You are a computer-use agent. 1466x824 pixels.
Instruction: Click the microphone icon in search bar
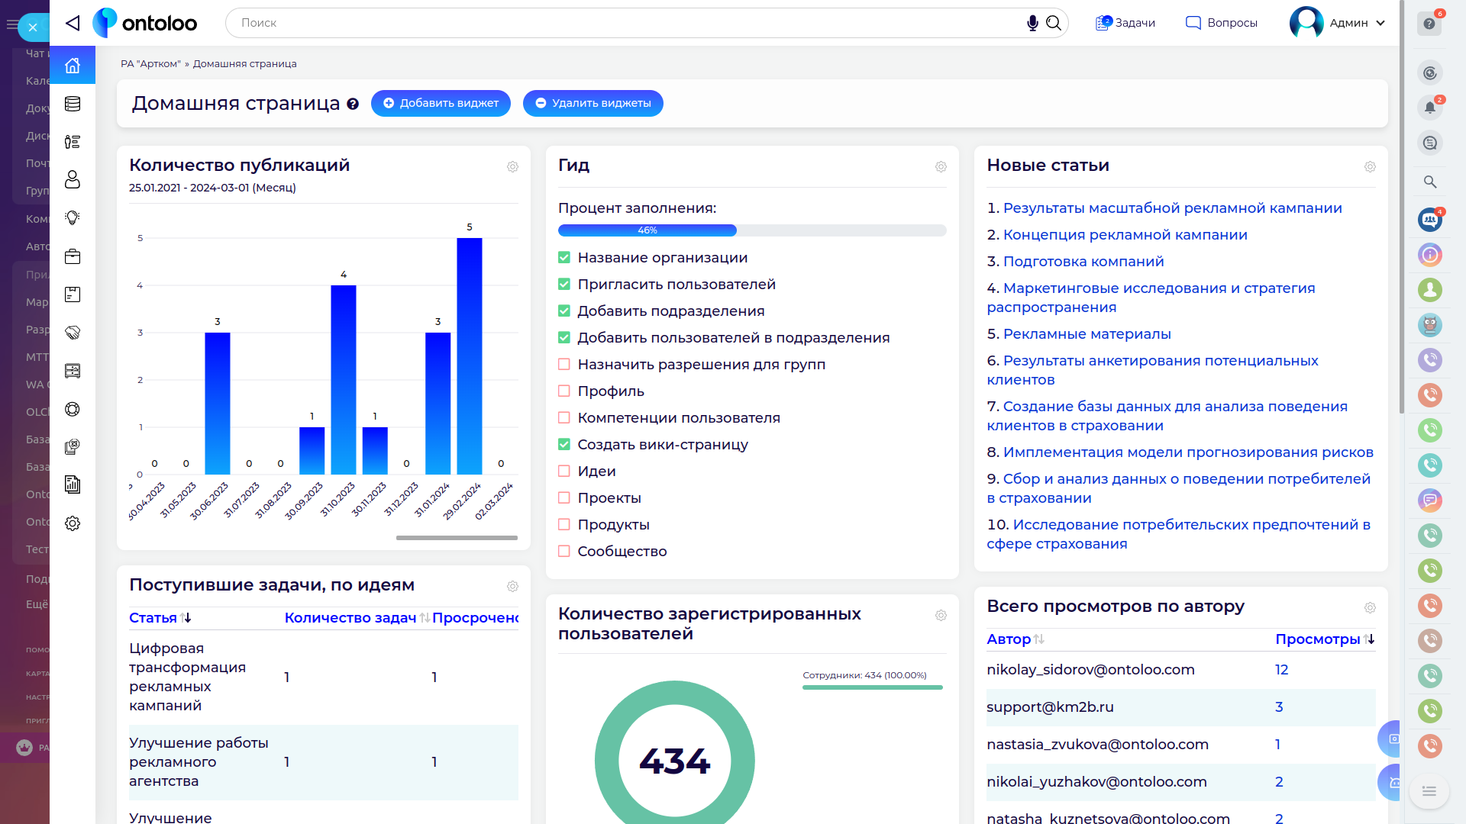[1032, 23]
